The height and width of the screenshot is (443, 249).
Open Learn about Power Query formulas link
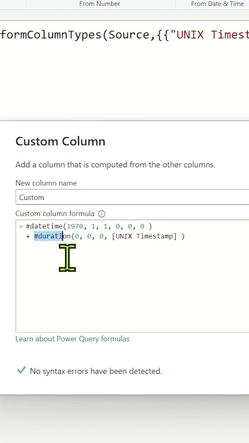(x=73, y=339)
